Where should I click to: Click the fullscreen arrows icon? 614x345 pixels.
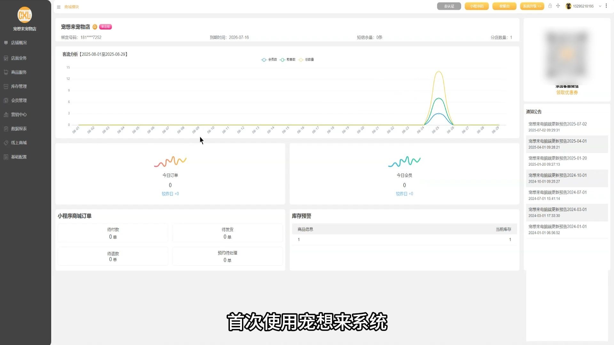pos(558,6)
